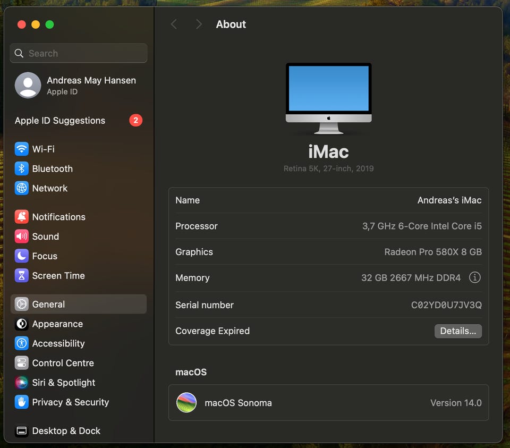The width and height of the screenshot is (510, 448).
Task: Click the Sound speaker icon
Action: pos(21,236)
